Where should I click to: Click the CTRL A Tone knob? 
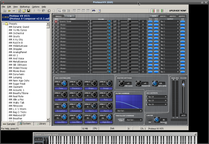click(x=64, y=83)
